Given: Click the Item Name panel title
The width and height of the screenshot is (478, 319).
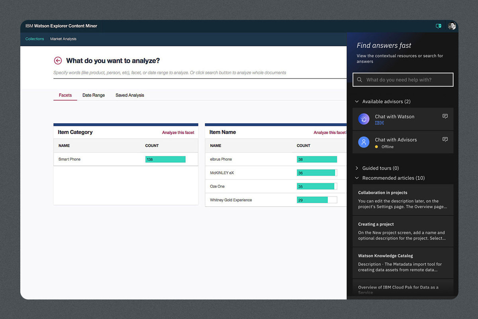Looking at the screenshot, I should [223, 132].
